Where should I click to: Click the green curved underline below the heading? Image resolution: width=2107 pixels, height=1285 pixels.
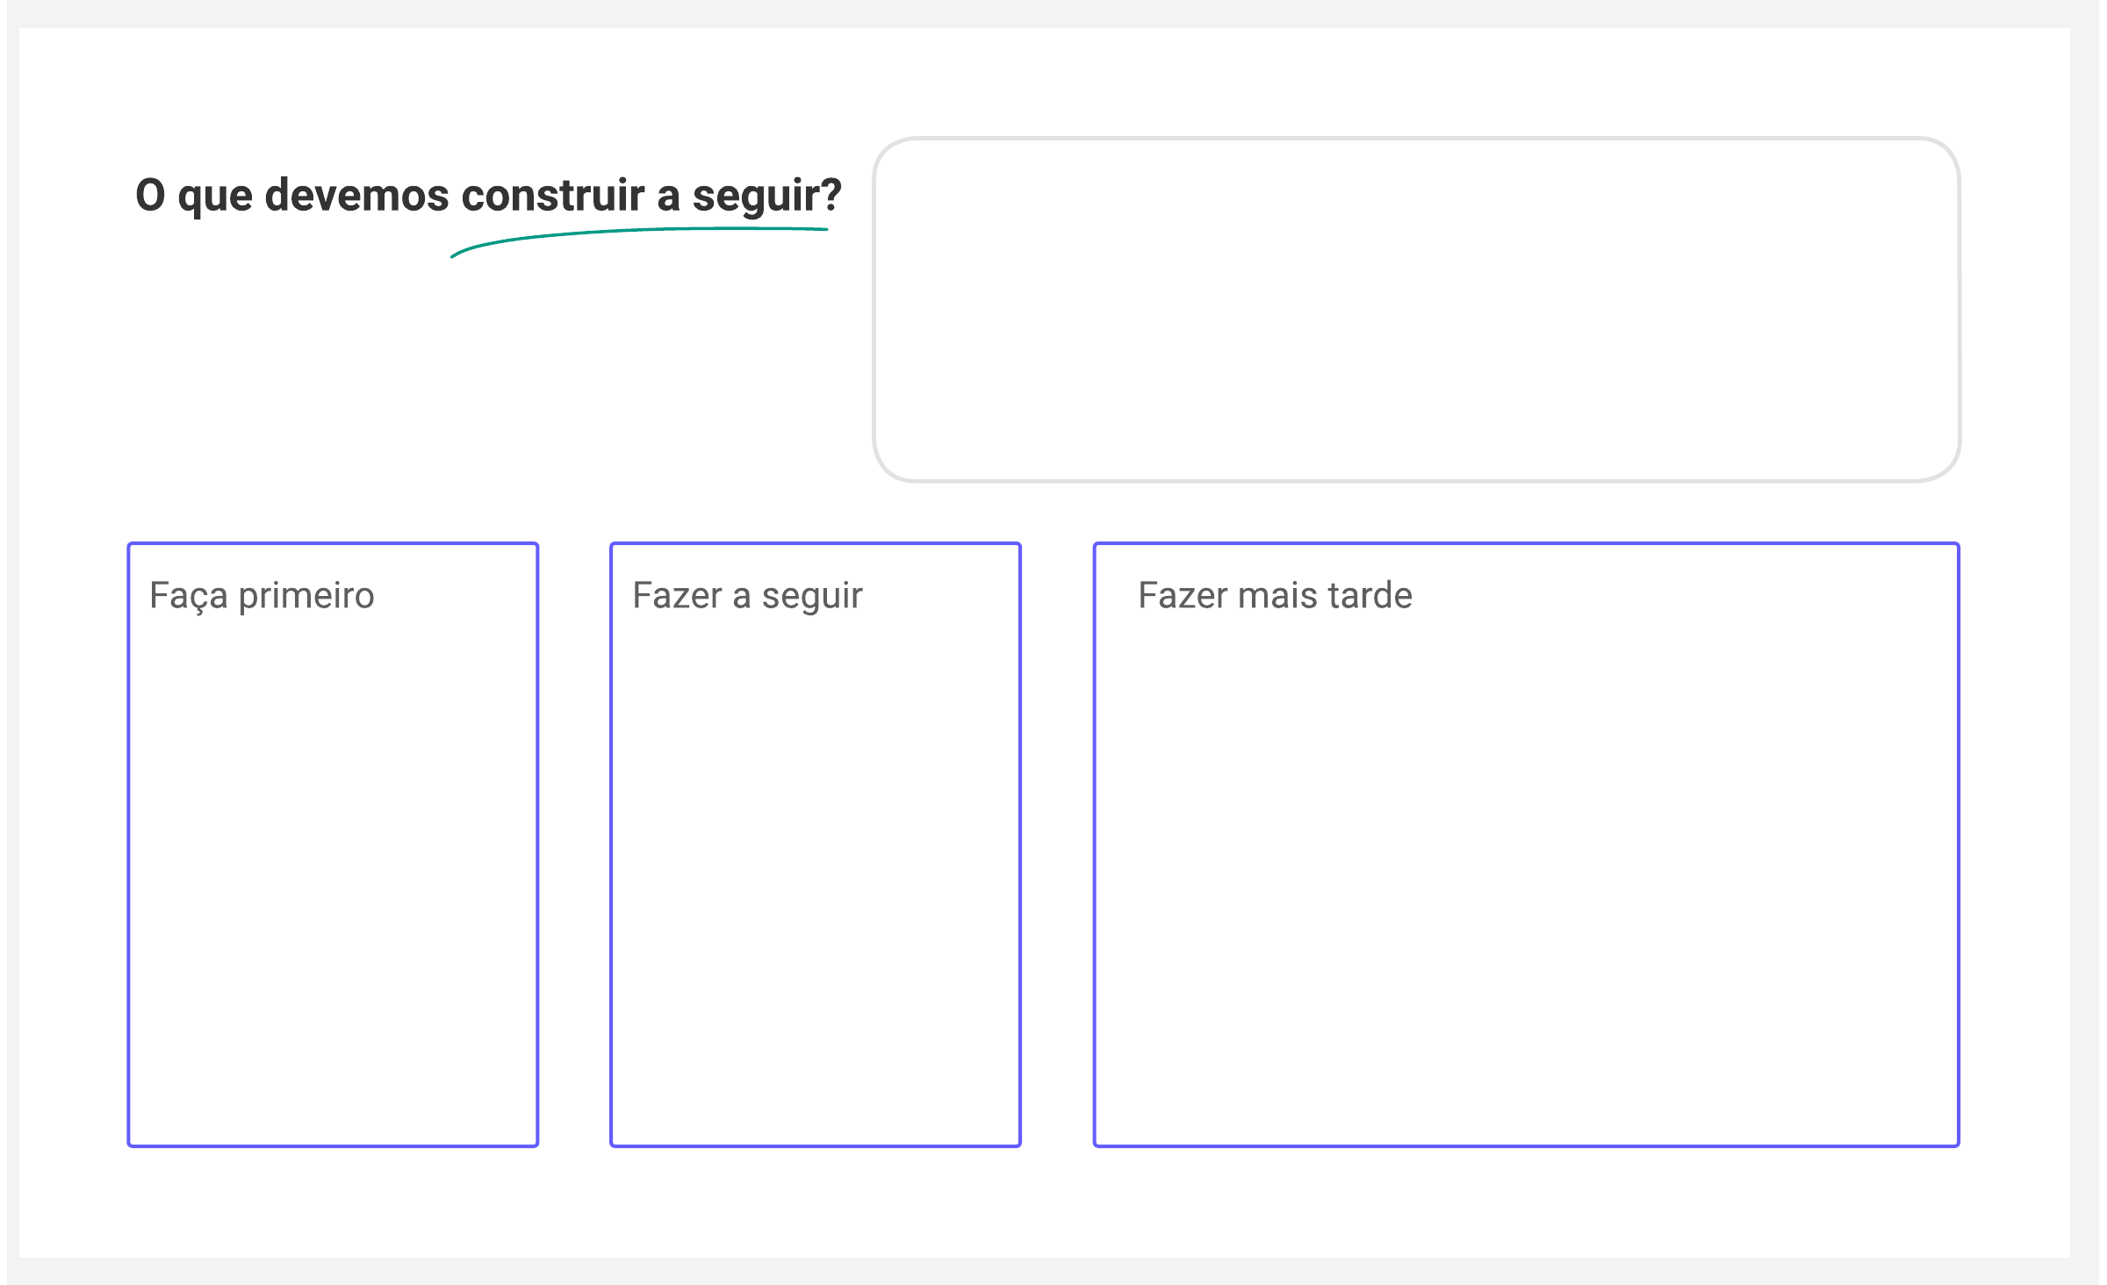[x=639, y=241]
